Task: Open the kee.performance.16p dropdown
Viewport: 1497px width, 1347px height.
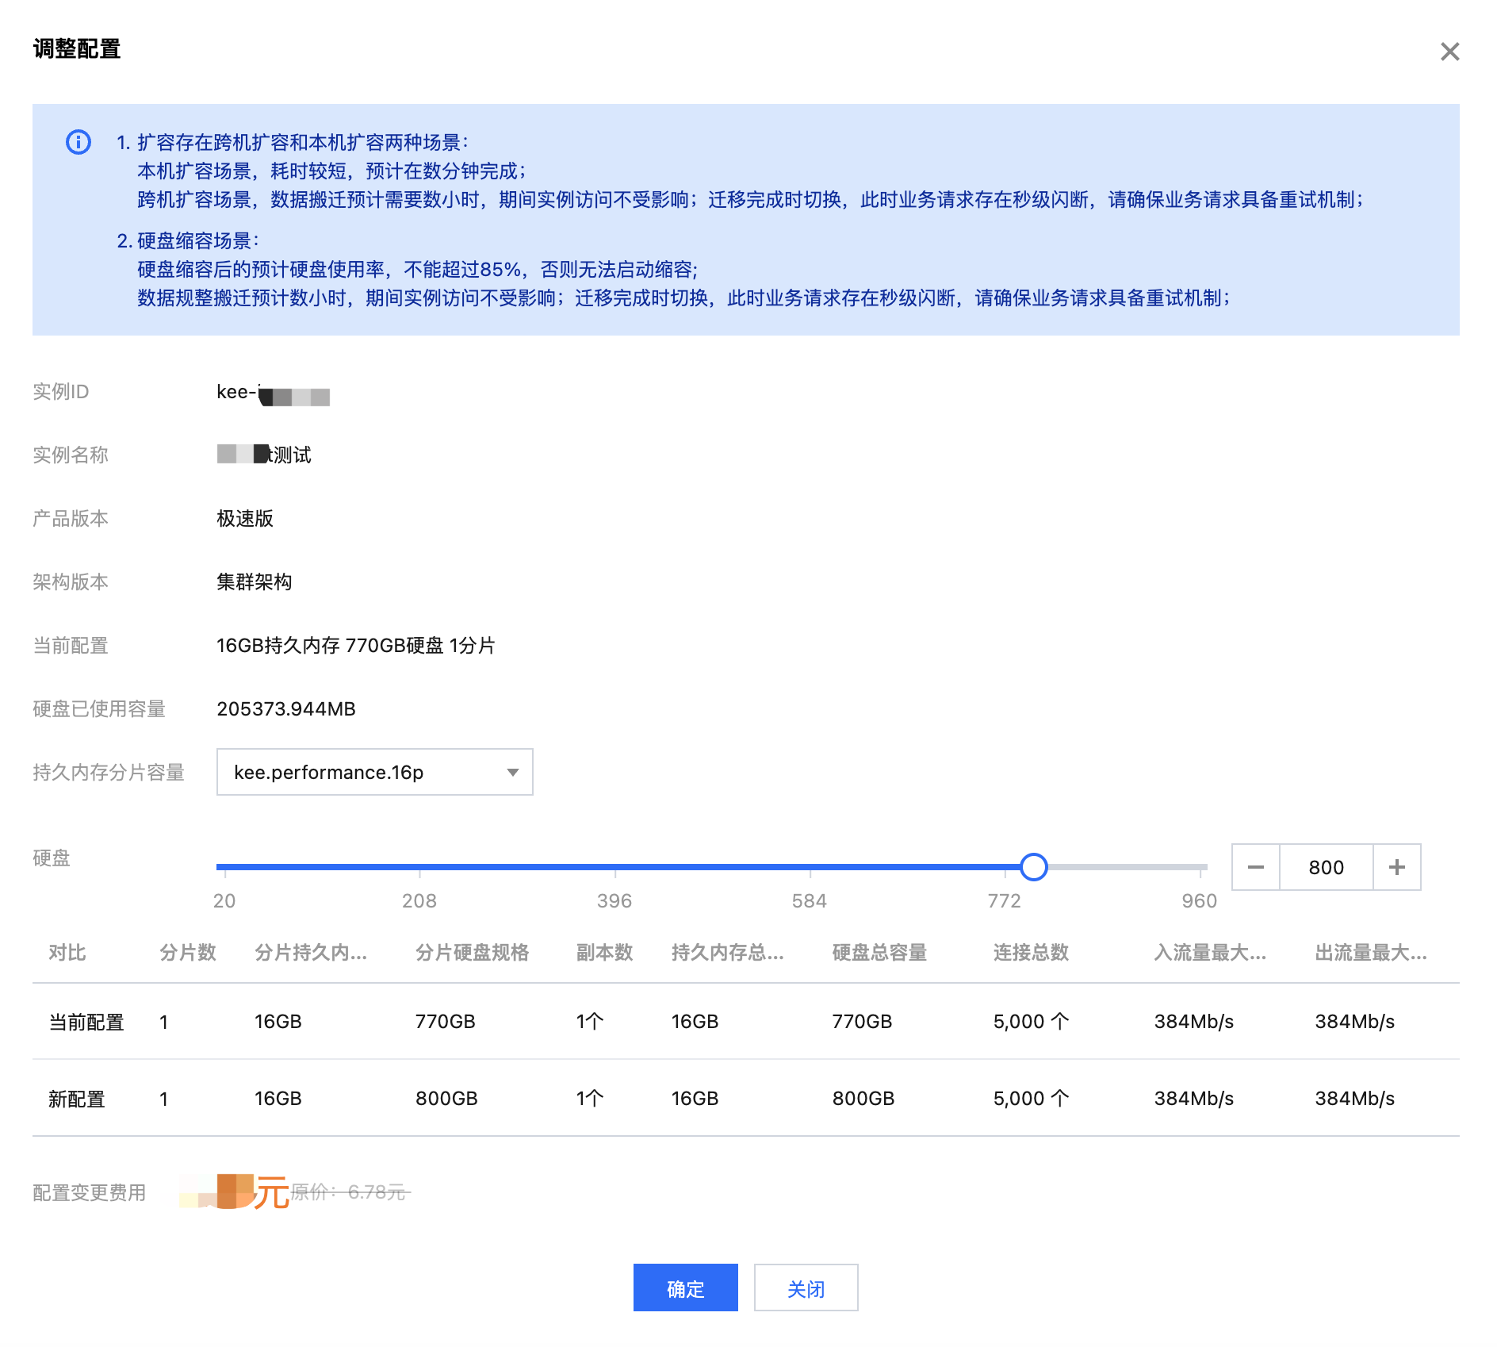Action: point(374,772)
